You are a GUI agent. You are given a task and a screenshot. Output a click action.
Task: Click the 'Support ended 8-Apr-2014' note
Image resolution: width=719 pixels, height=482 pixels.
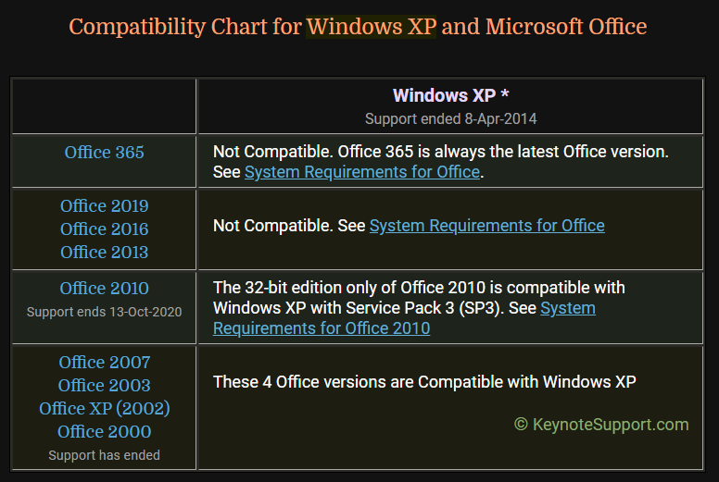click(450, 118)
